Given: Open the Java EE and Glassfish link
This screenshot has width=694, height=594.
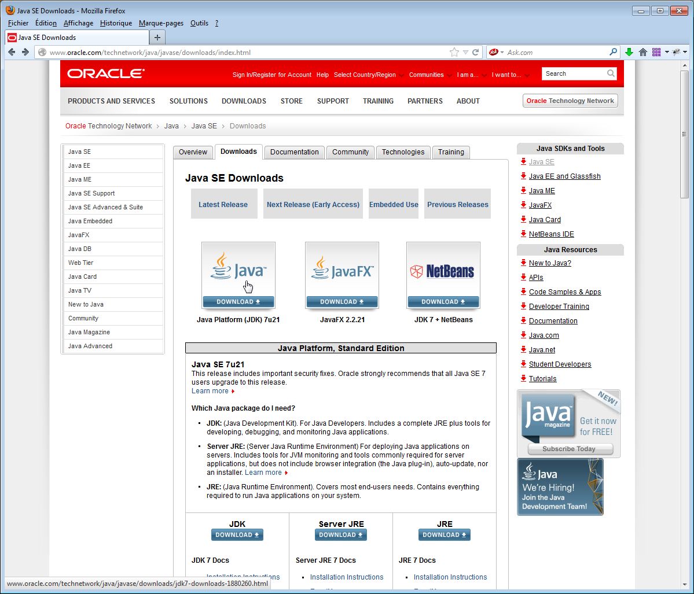Looking at the screenshot, I should click(564, 176).
